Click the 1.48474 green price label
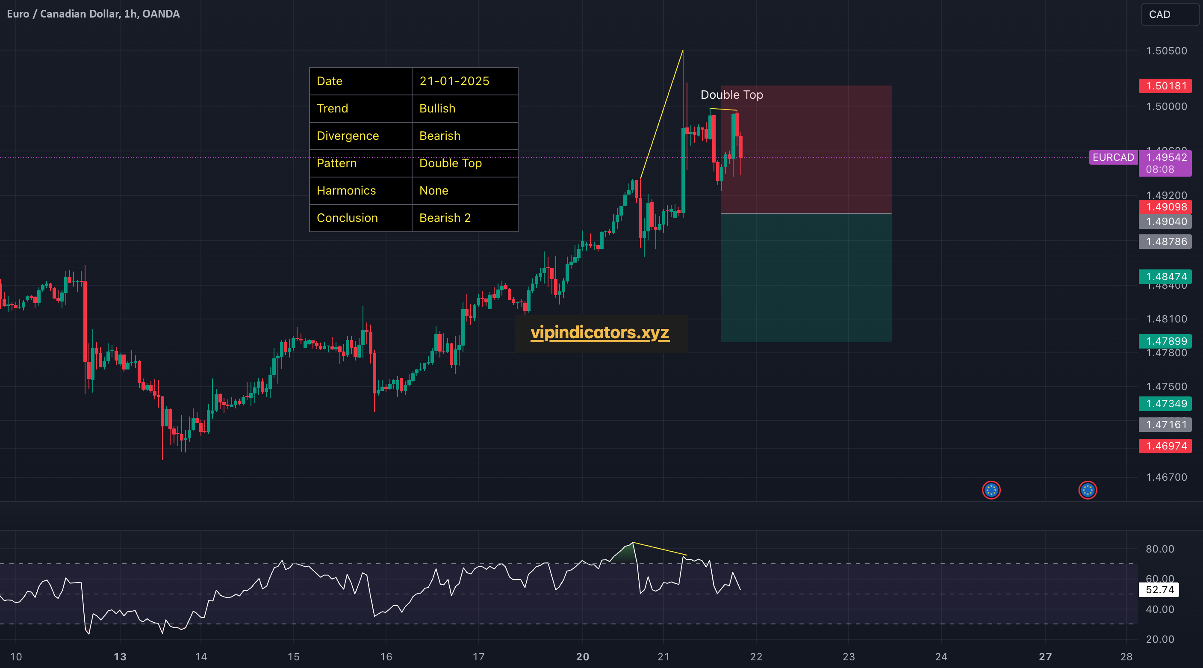This screenshot has height=668, width=1203. [1165, 277]
